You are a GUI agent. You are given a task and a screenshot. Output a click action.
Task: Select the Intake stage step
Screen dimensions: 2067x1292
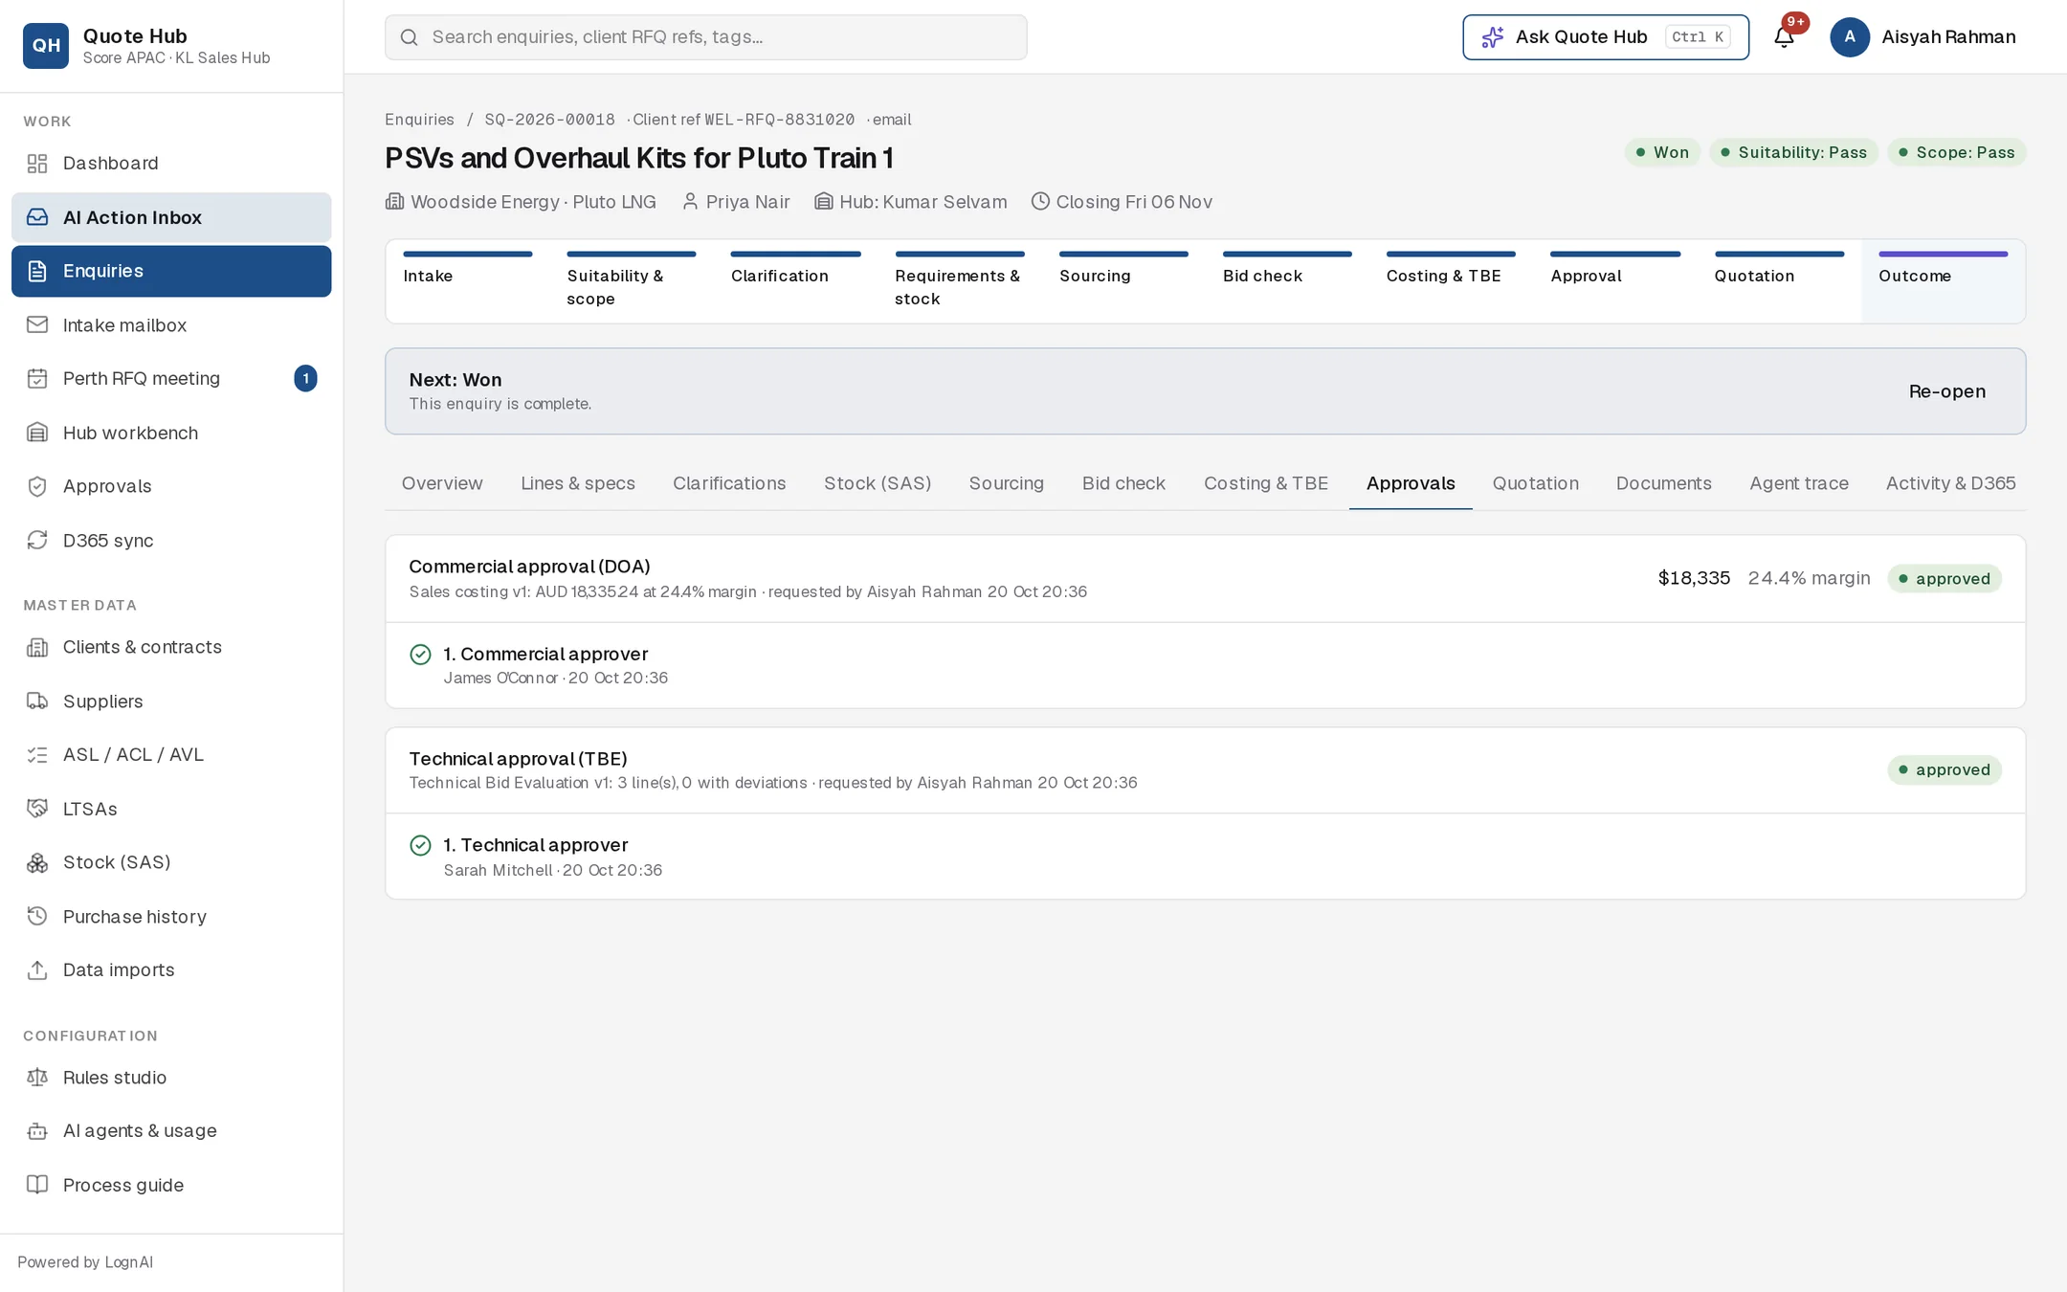[468, 279]
